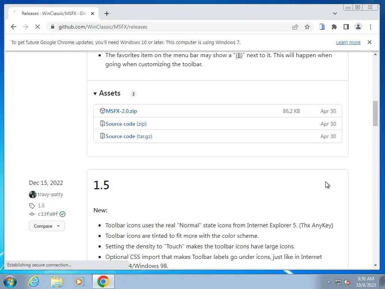Open travy-patty's profile link
Viewport: 385px width, 289px height.
(50, 195)
